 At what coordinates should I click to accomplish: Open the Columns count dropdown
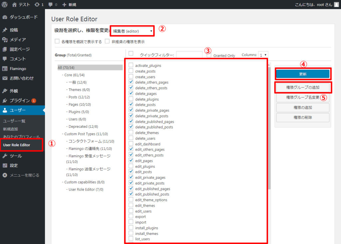click(263, 55)
